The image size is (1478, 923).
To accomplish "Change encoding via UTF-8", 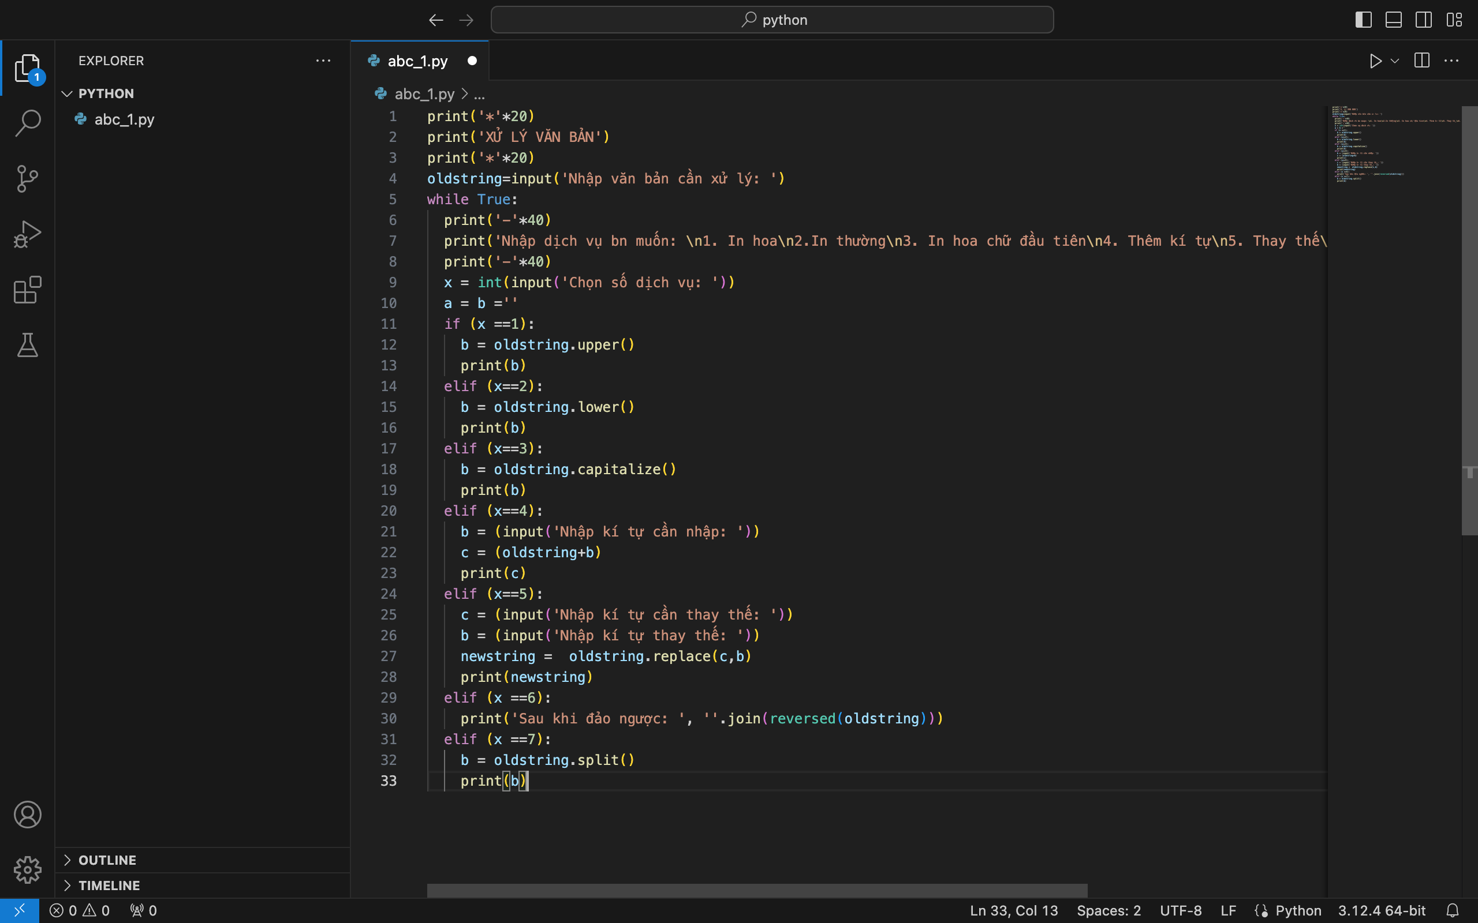I will [x=1181, y=910].
